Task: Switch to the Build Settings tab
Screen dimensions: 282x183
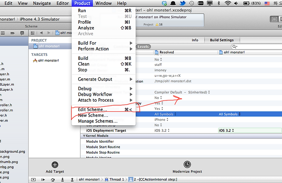Action: tap(222, 40)
